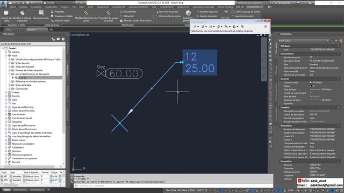
Task: Select Formats de fichiers de points item
Action: coord(29,70)
